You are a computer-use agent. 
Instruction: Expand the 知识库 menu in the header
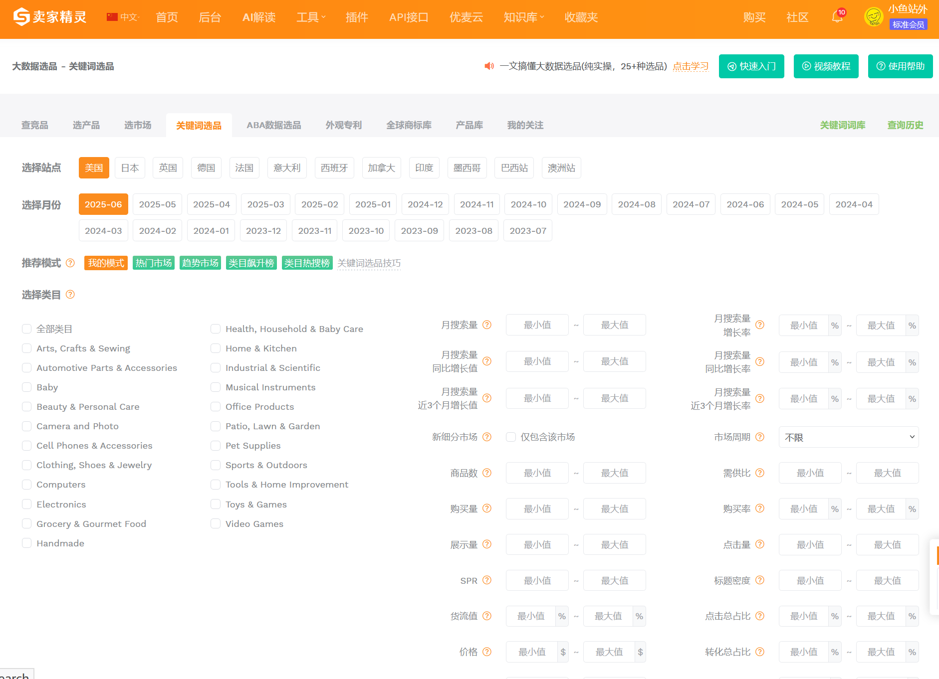click(x=524, y=17)
